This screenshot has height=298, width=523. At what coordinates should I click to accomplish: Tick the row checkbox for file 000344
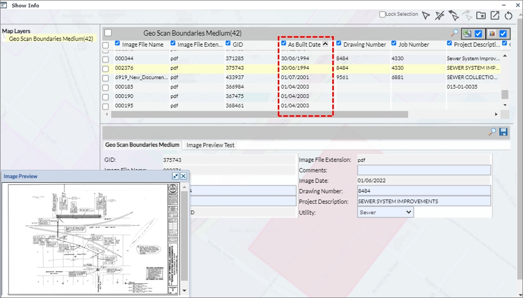tap(105, 59)
